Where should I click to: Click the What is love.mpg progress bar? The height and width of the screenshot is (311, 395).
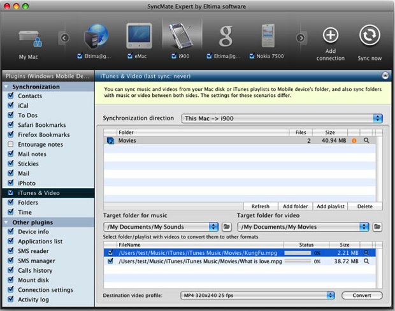298,261
